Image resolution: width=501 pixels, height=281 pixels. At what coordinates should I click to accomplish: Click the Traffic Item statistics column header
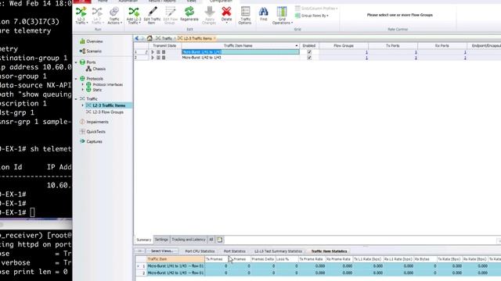click(175, 259)
